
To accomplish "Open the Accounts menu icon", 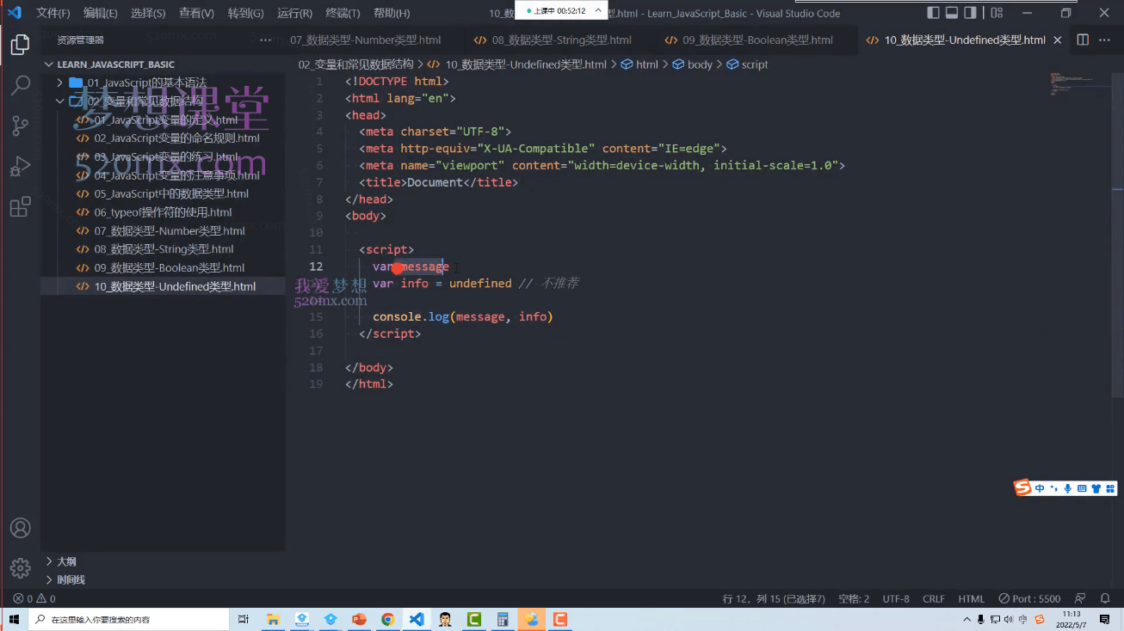I will 20,528.
